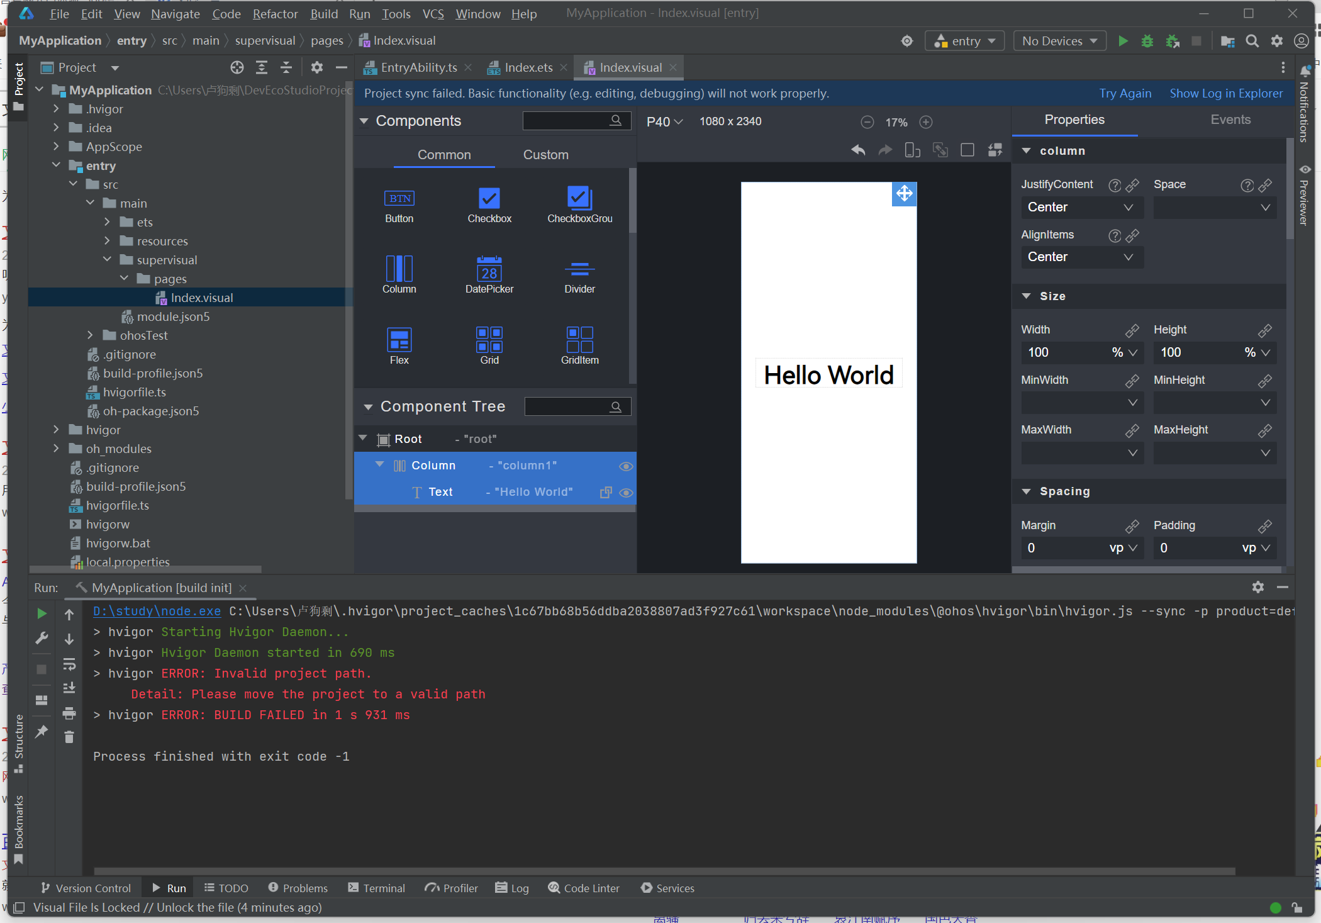Open the VCS menu
This screenshot has height=923, width=1321.
click(x=433, y=14)
